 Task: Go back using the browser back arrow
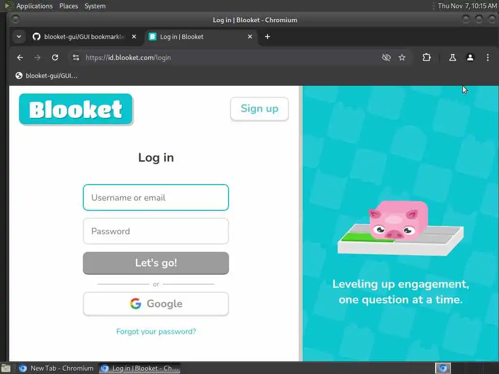coord(20,57)
